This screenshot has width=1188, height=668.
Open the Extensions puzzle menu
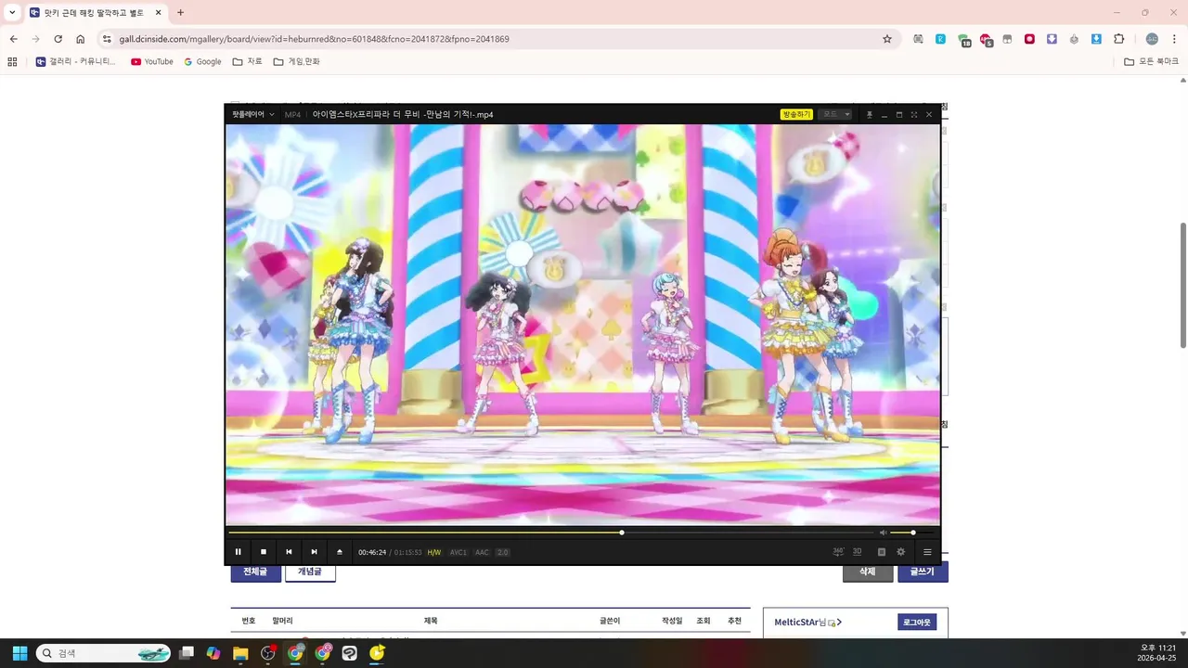point(1118,39)
